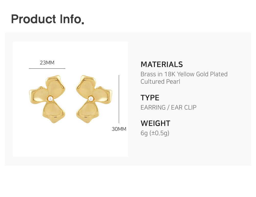Click the horizontal width measurement line
The width and height of the screenshot is (256, 197).
click(x=47, y=68)
